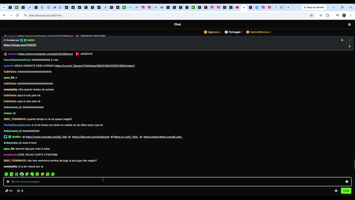This screenshot has width=355, height=200.
Task: Click the channel points infinity icon
Action: (9, 191)
